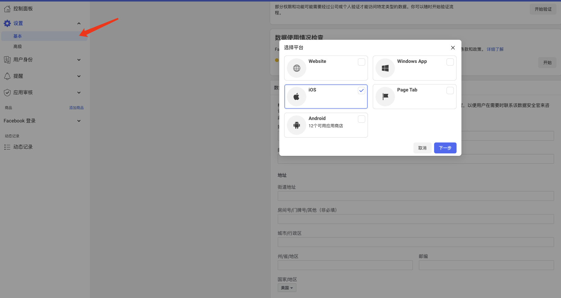Image resolution: width=561 pixels, height=298 pixels.
Task: Click the 取消 button
Action: coord(422,148)
